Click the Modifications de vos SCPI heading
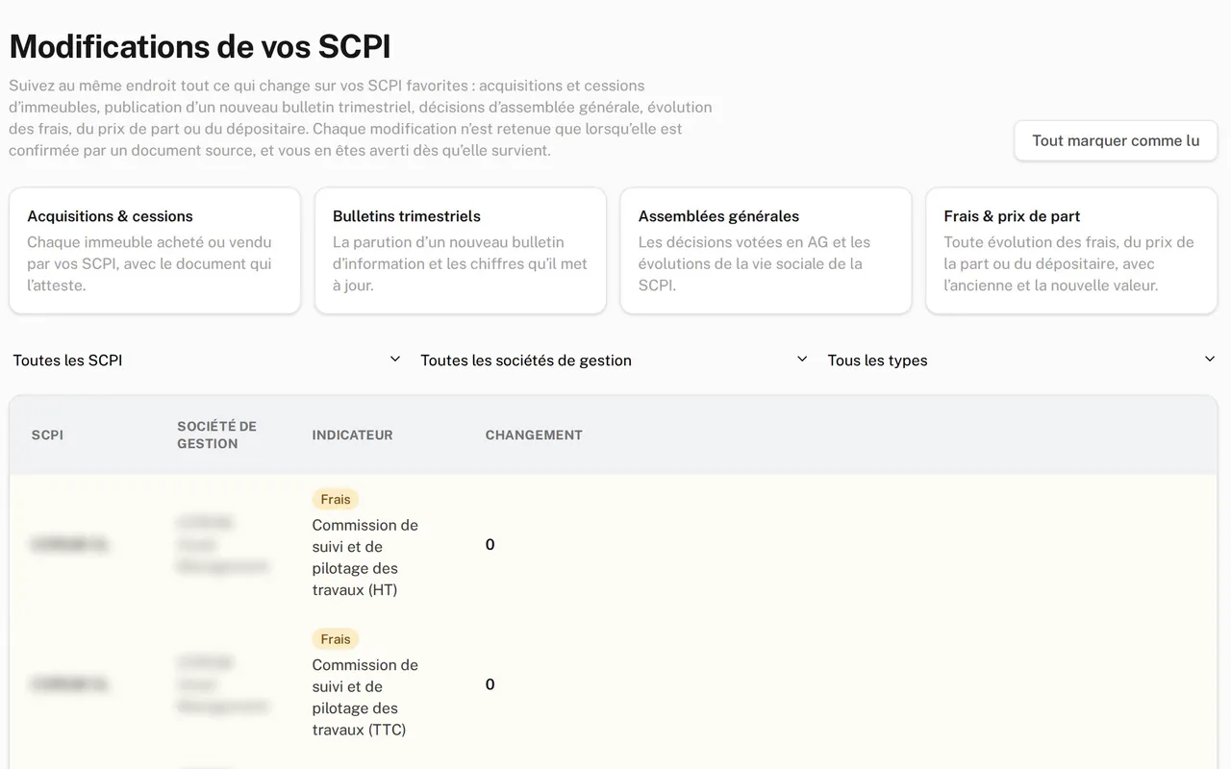 tap(200, 46)
